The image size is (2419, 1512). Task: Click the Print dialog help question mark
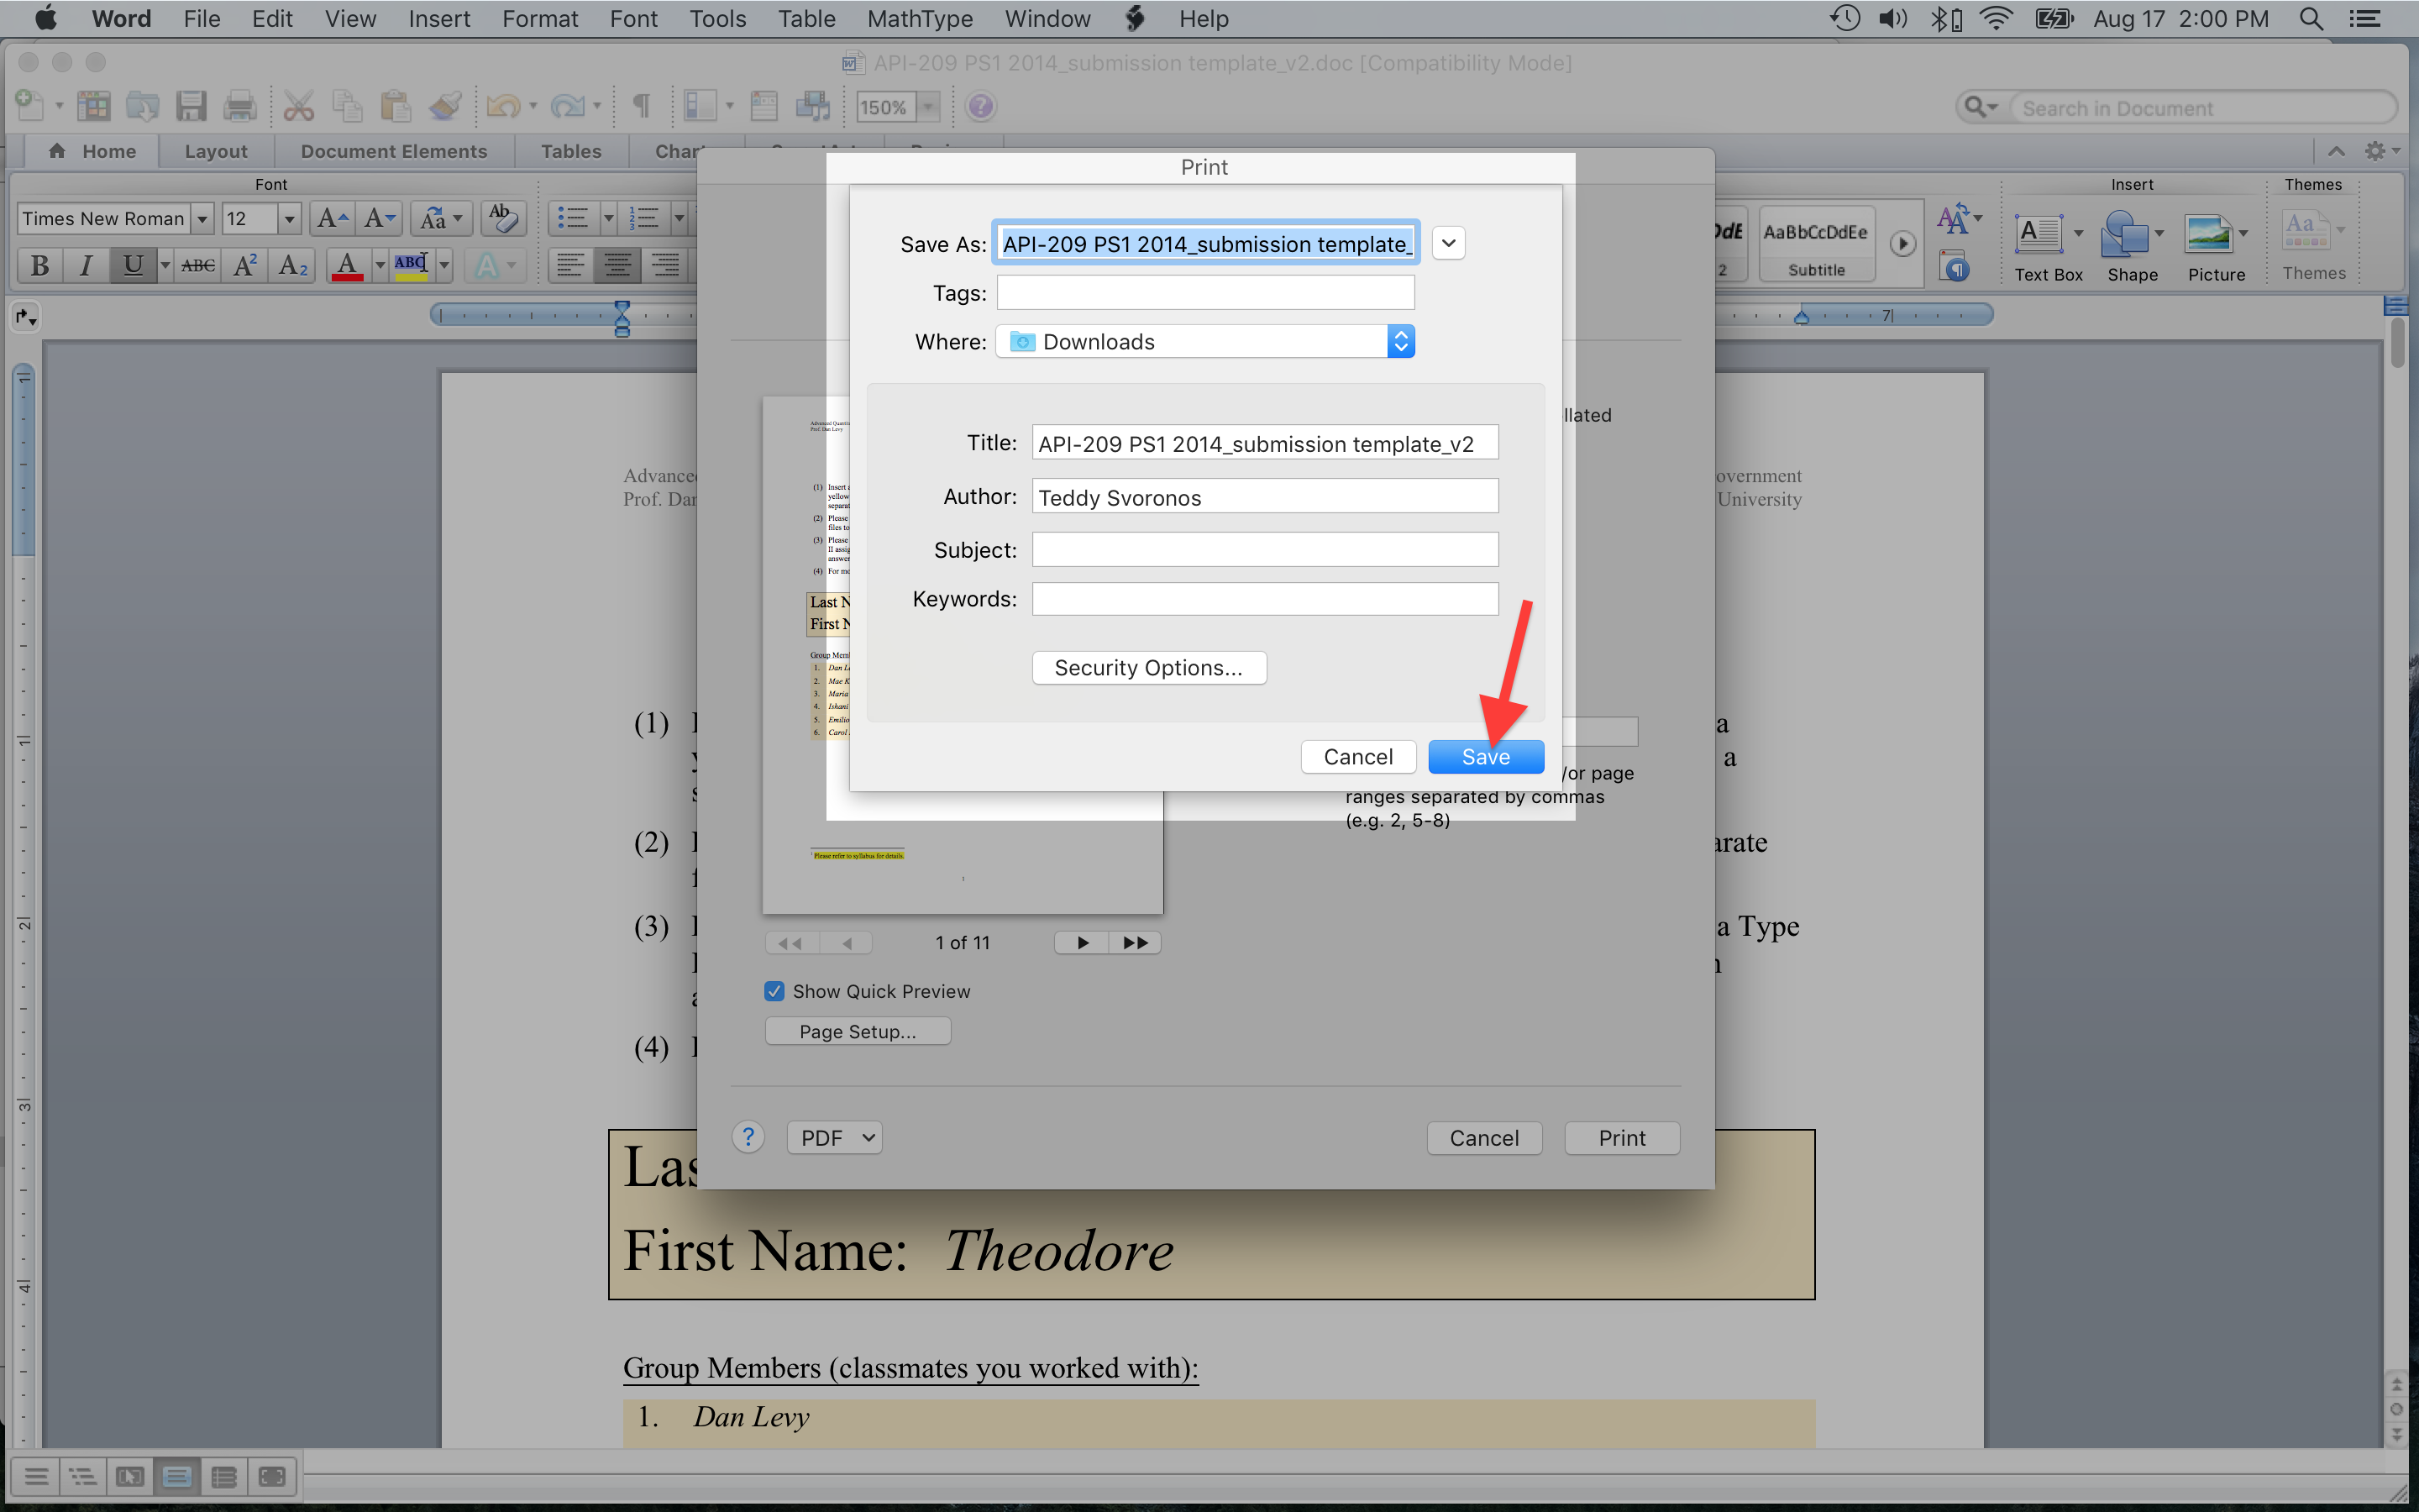748,1137
